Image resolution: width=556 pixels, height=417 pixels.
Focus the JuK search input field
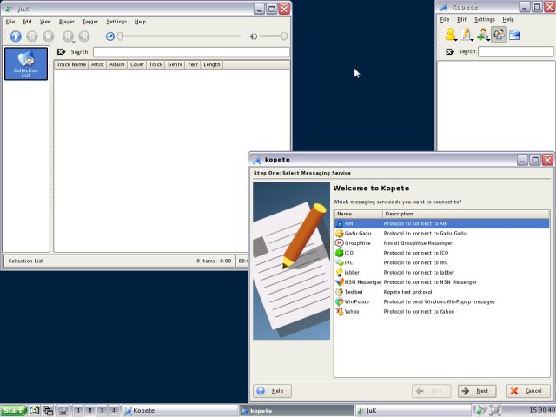point(191,52)
